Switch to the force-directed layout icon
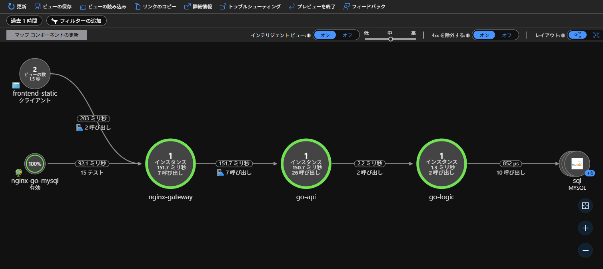This screenshot has width=603, height=269. tap(596, 35)
